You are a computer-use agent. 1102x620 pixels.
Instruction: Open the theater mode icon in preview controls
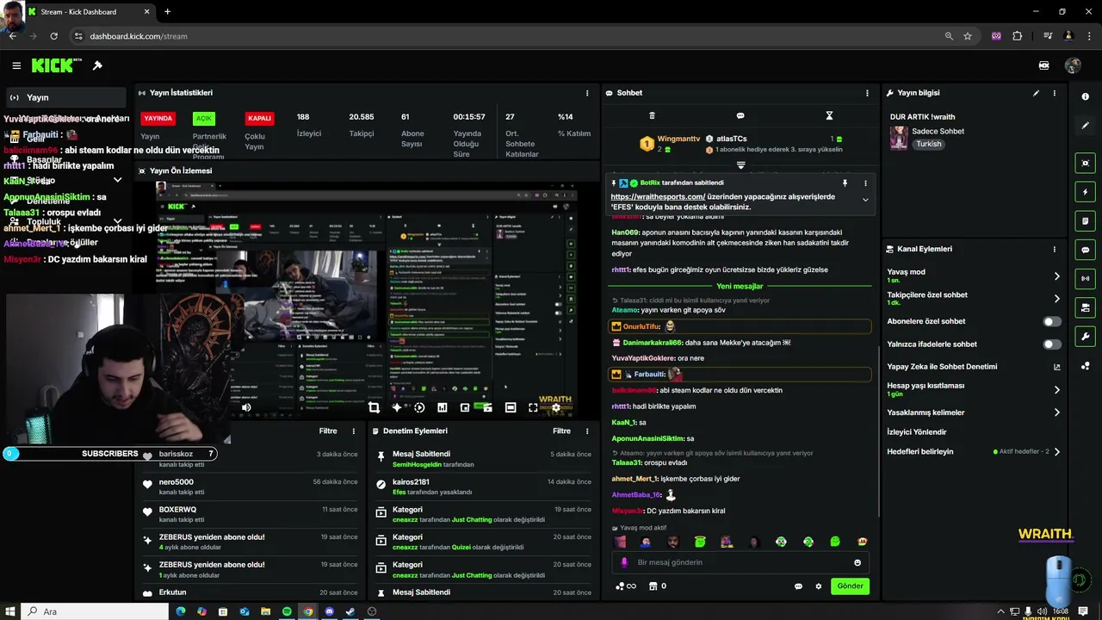pyautogui.click(x=511, y=407)
